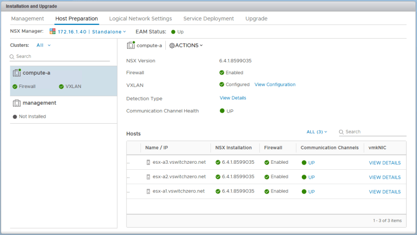Open the ACTIONS menu for compute-a
Viewport: 417px width, 235px height.
[x=189, y=46]
